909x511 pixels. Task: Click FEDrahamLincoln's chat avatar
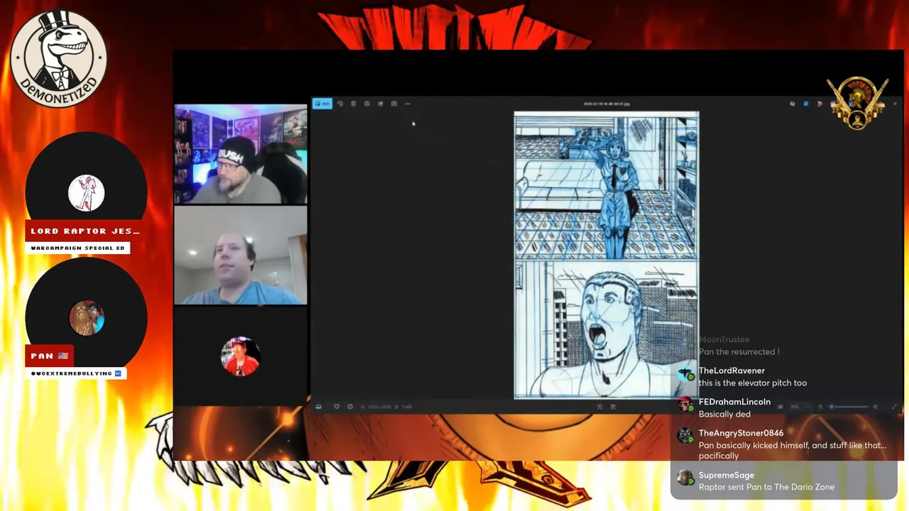pos(685,405)
